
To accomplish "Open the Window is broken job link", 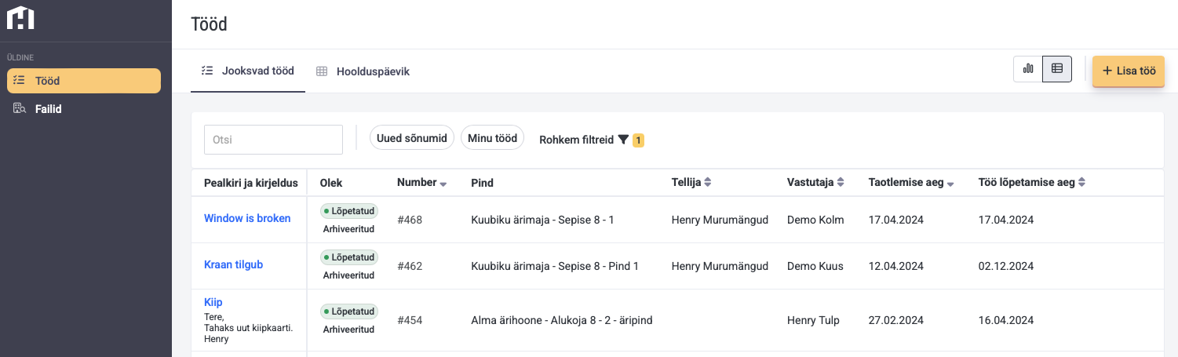I will [247, 218].
